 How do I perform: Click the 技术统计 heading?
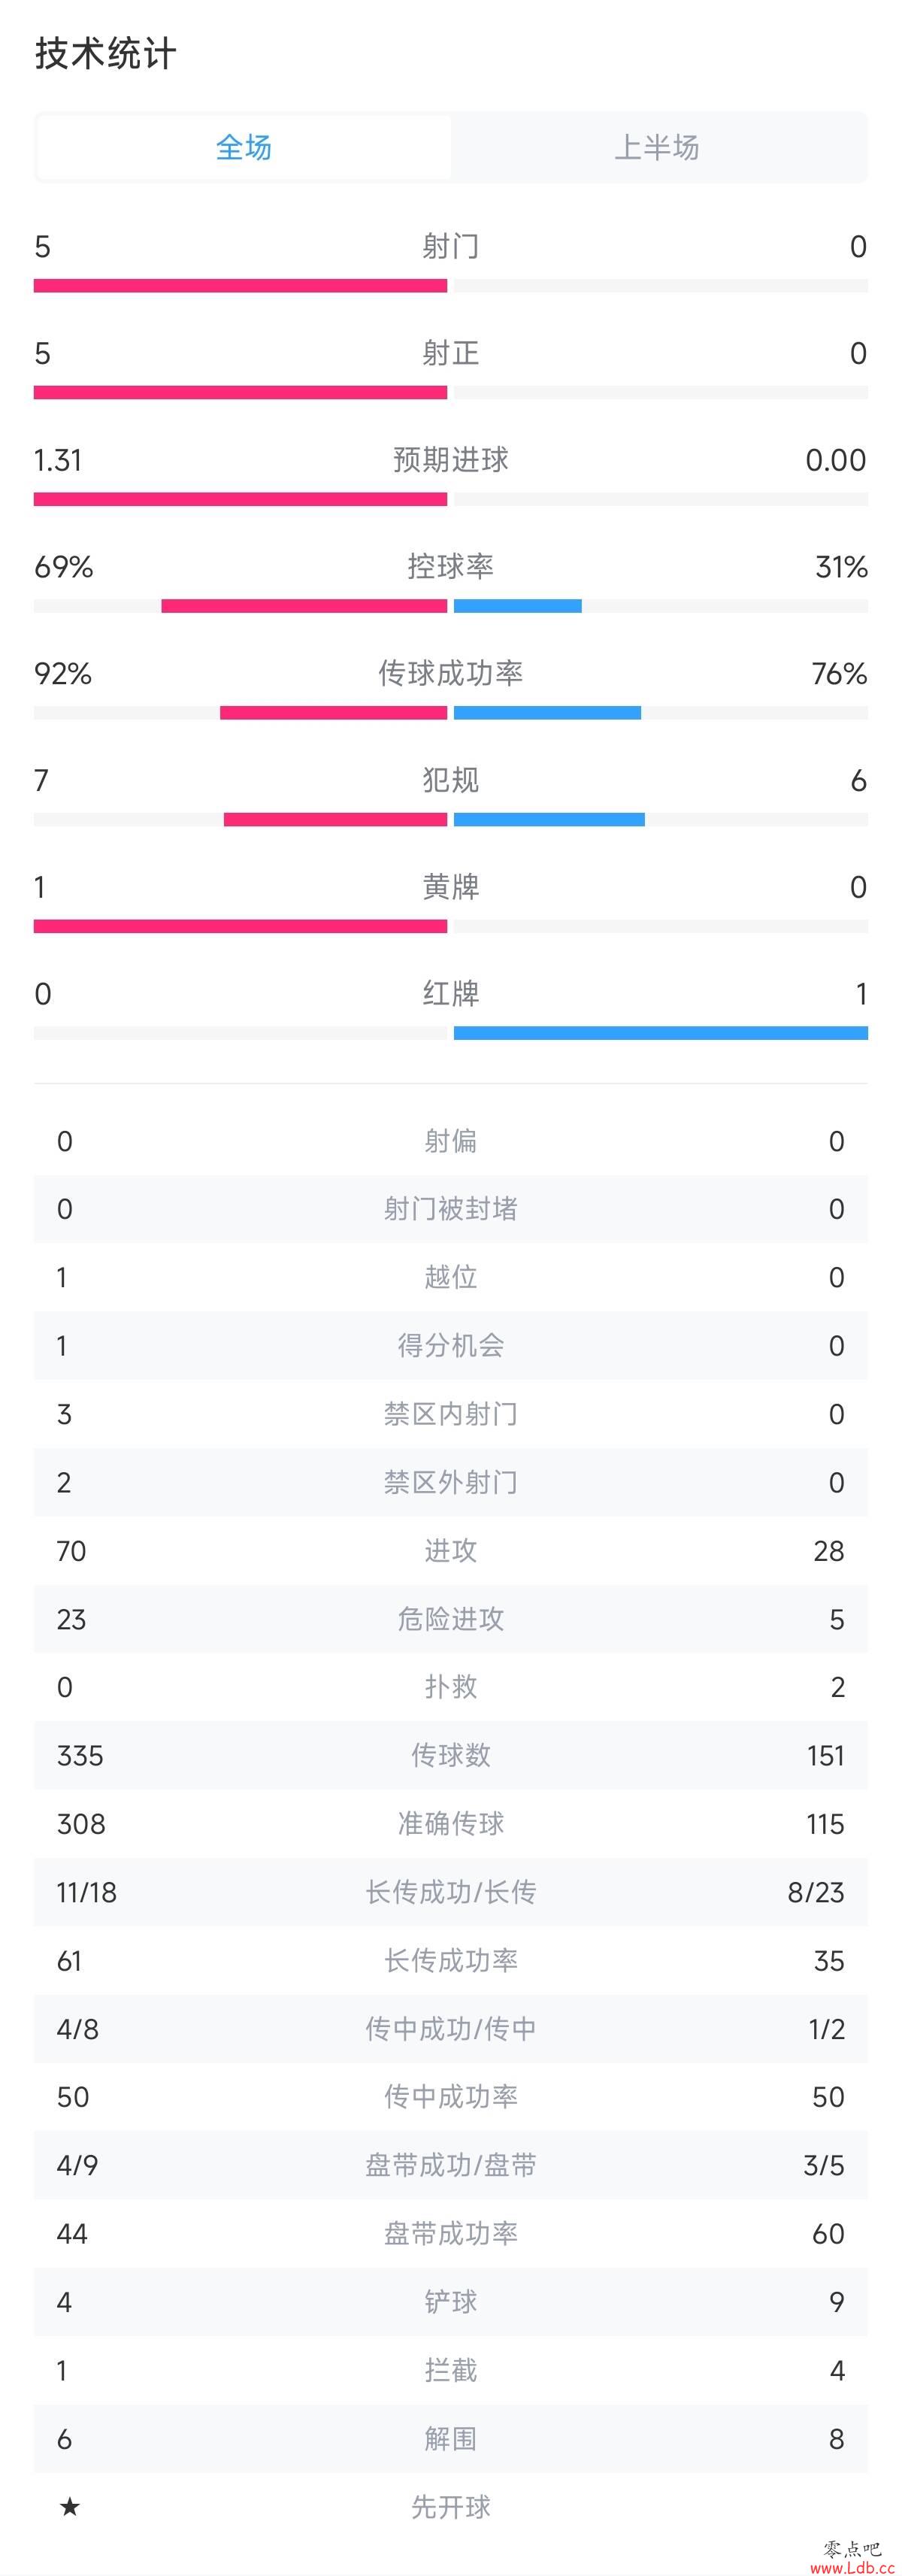pyautogui.click(x=106, y=53)
